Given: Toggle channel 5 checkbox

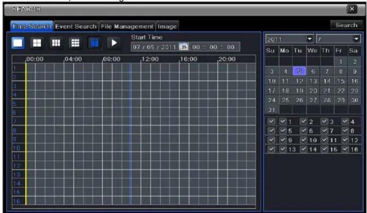Looking at the screenshot, I should [283, 130].
